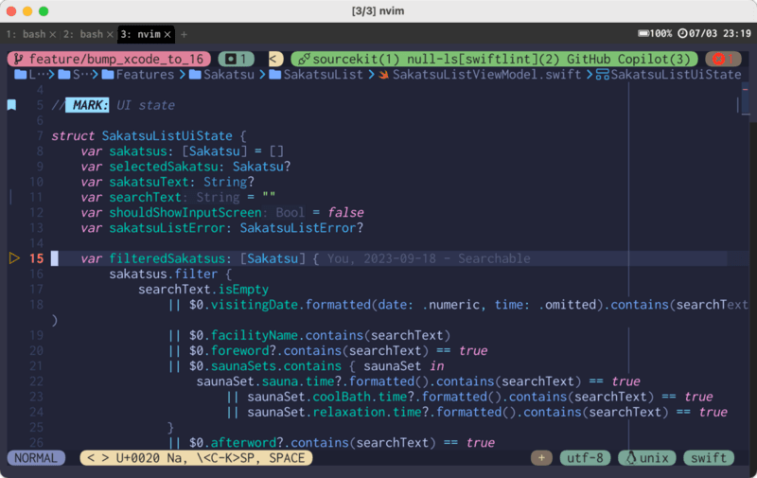Click git blame text 'You, 2023-09-18 - Searchable'

(429, 258)
